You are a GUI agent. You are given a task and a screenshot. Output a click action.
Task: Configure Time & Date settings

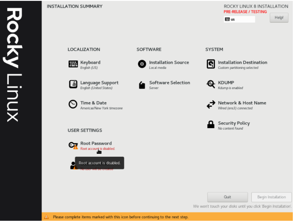(x=95, y=105)
